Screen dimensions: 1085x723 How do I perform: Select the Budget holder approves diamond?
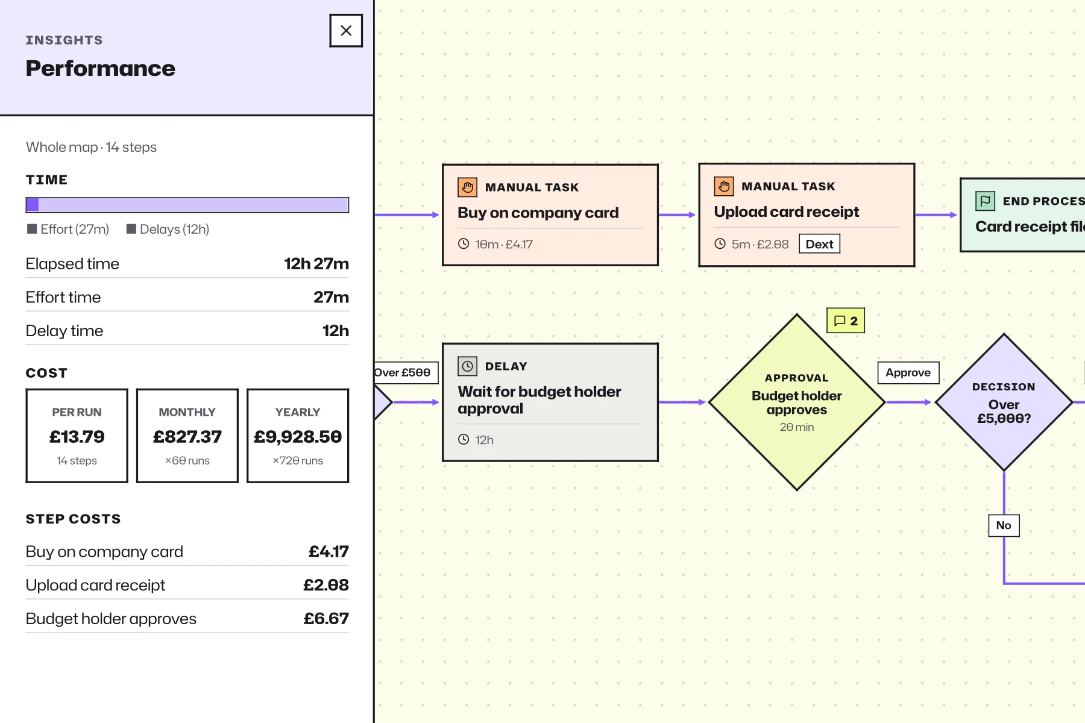pyautogui.click(x=797, y=402)
